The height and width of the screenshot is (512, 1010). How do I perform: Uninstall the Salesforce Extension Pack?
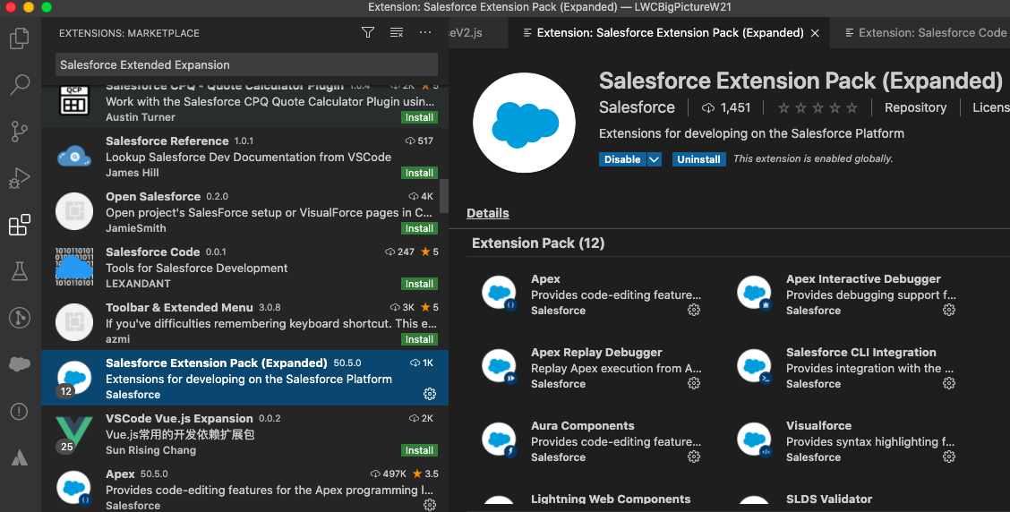click(x=698, y=159)
